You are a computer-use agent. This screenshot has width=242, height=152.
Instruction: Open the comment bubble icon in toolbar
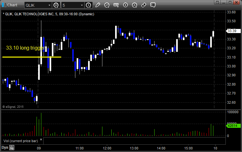point(153,5)
